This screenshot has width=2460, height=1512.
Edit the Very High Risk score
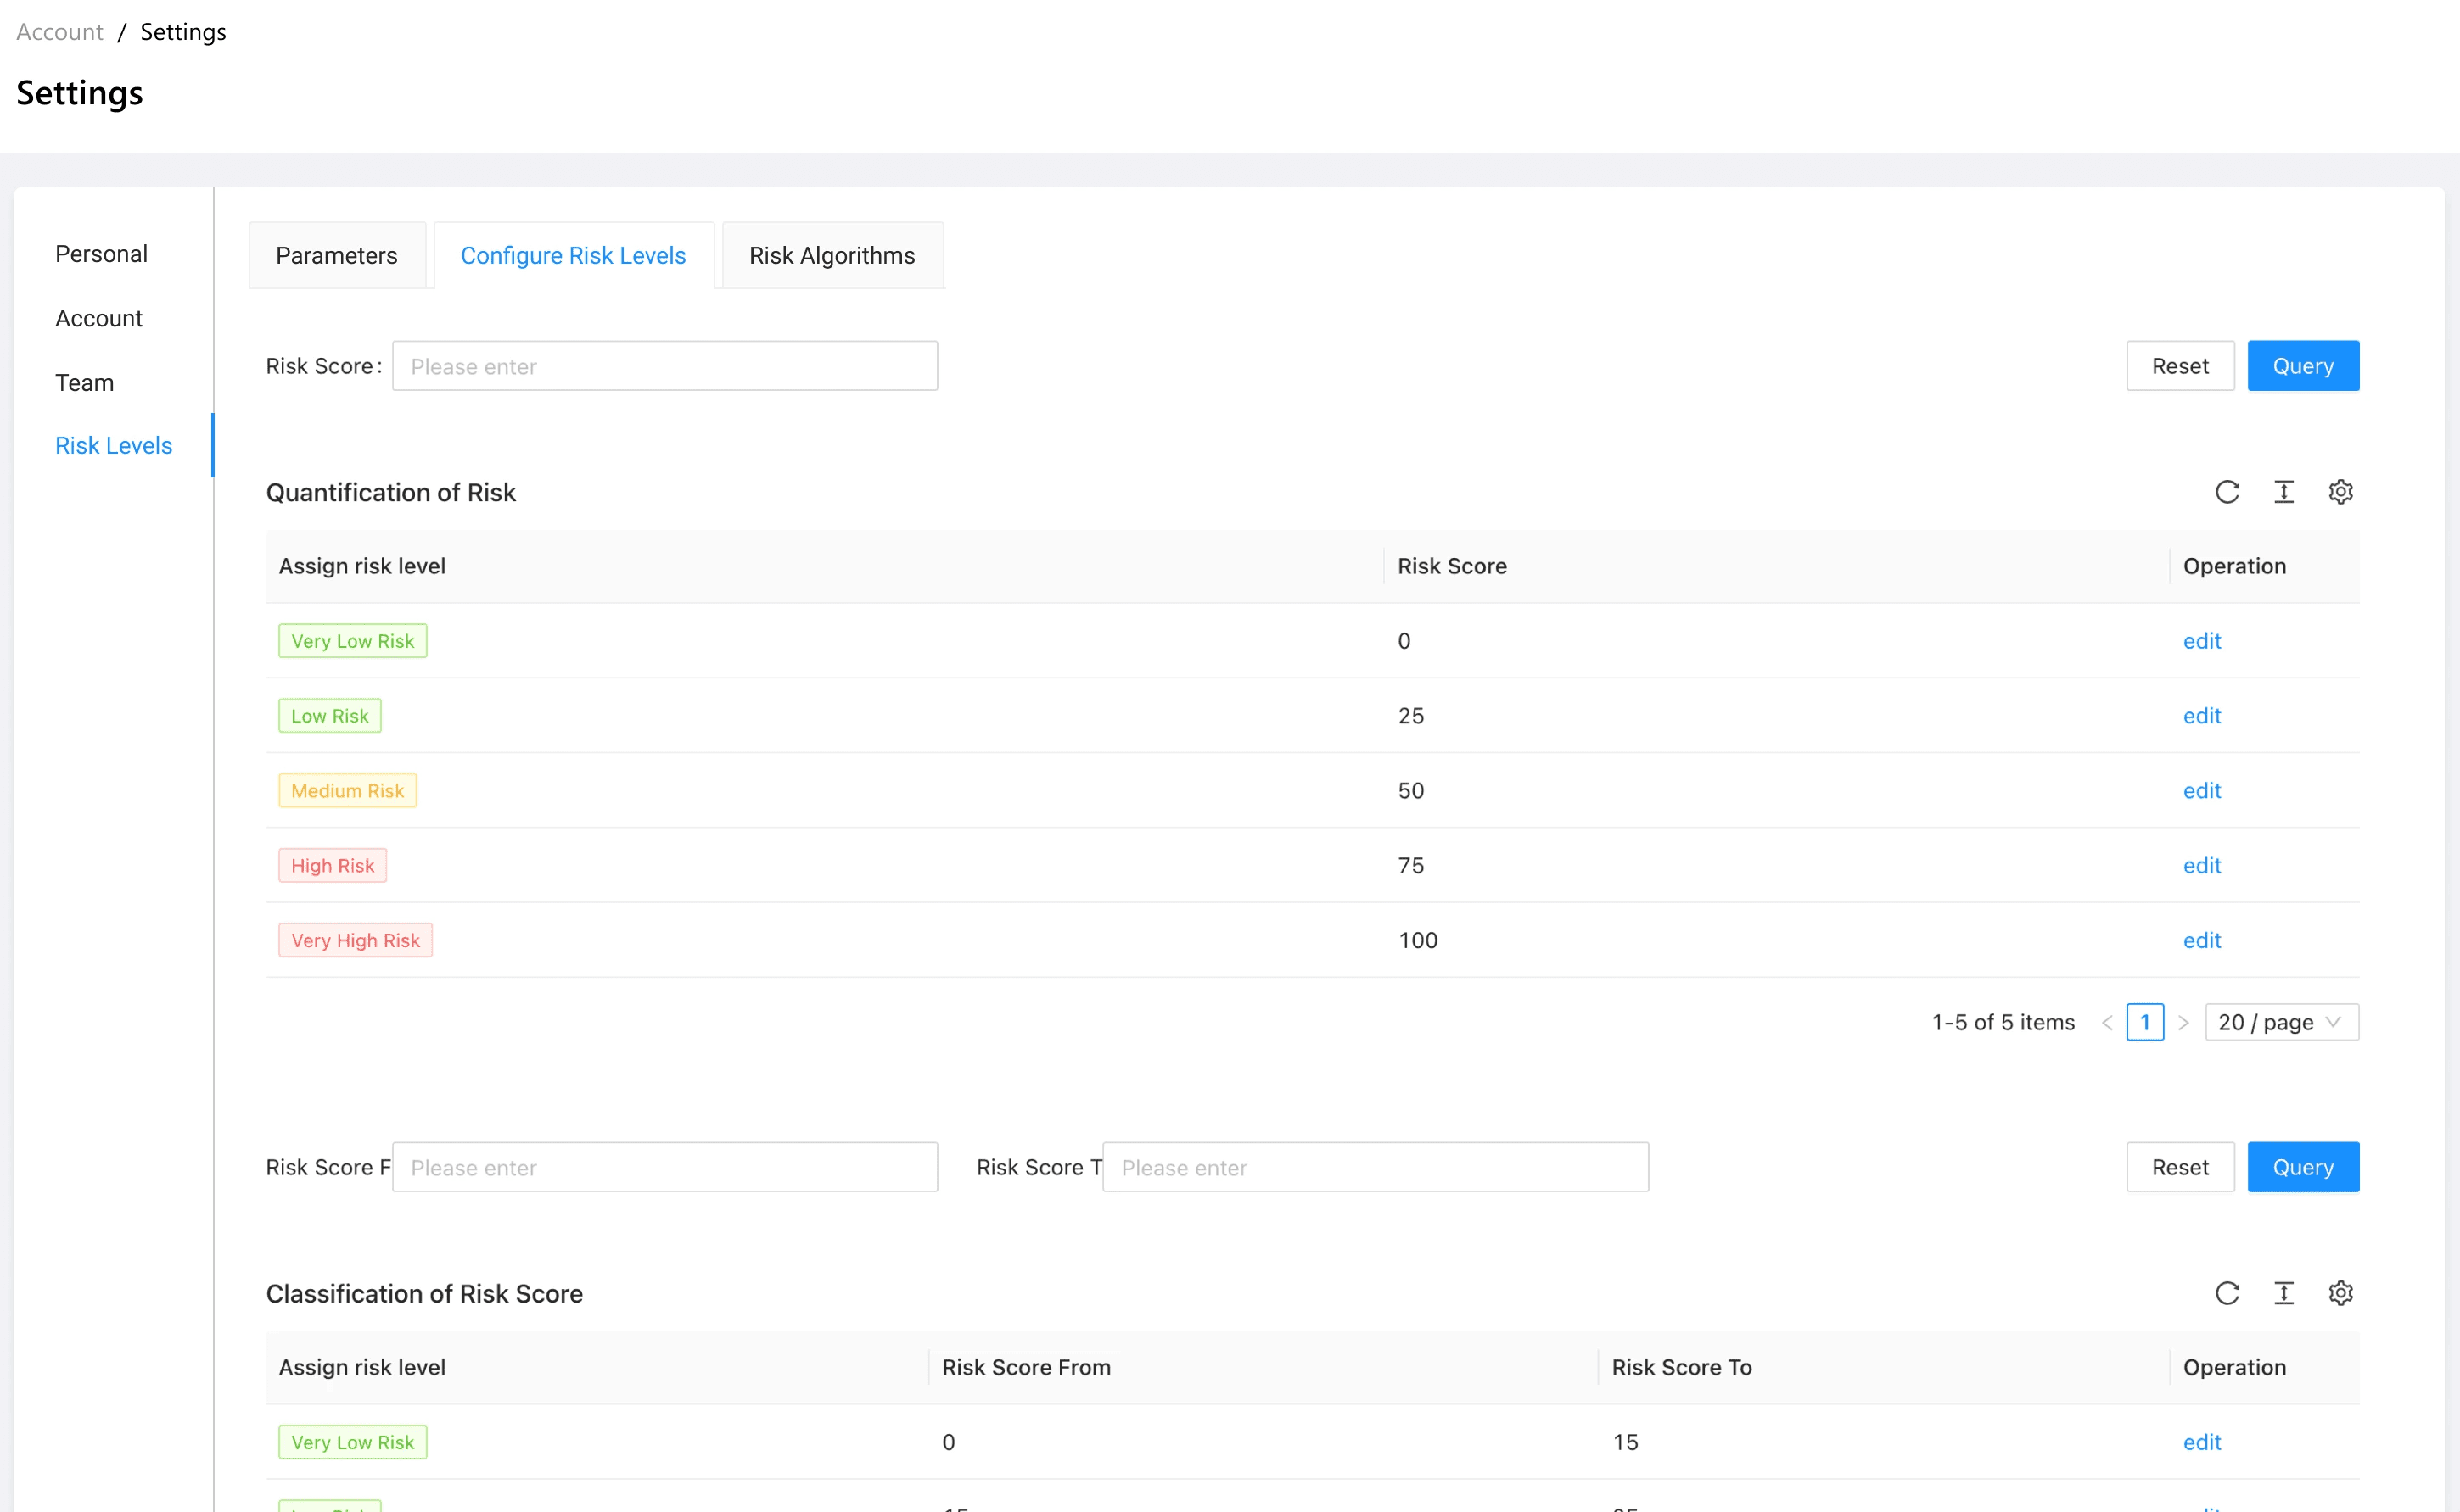click(2201, 940)
